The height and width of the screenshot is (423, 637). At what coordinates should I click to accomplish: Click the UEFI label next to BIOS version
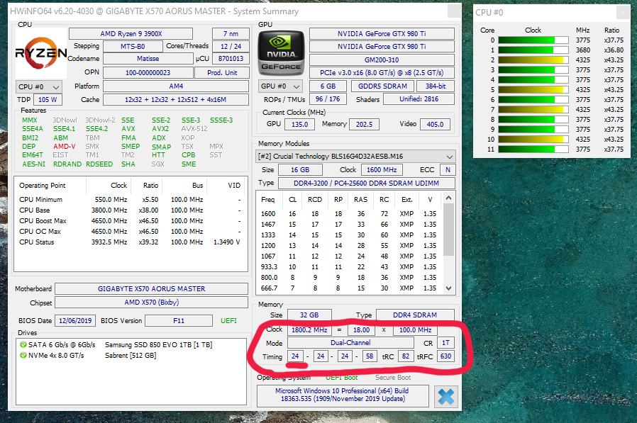click(228, 321)
